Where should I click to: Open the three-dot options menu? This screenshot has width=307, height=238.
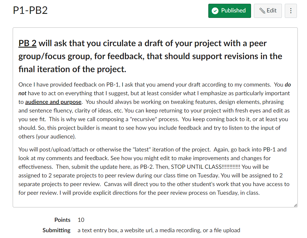[x=291, y=11]
